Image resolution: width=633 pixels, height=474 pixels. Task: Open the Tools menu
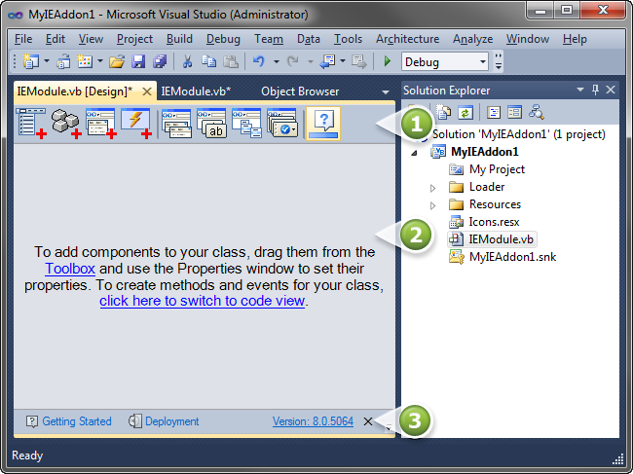348,39
